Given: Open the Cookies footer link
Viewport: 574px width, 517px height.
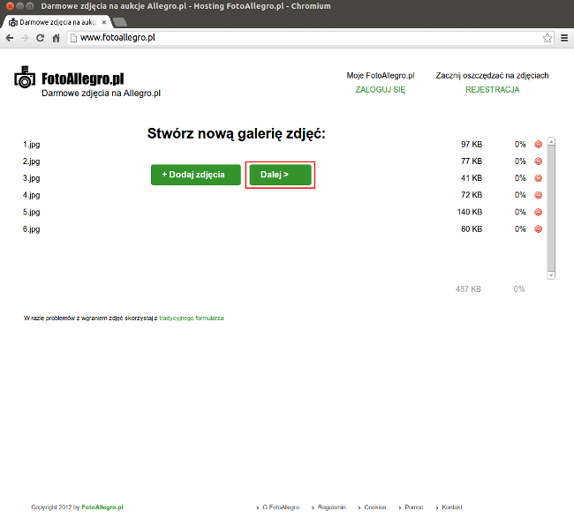Looking at the screenshot, I should pyautogui.click(x=375, y=507).
